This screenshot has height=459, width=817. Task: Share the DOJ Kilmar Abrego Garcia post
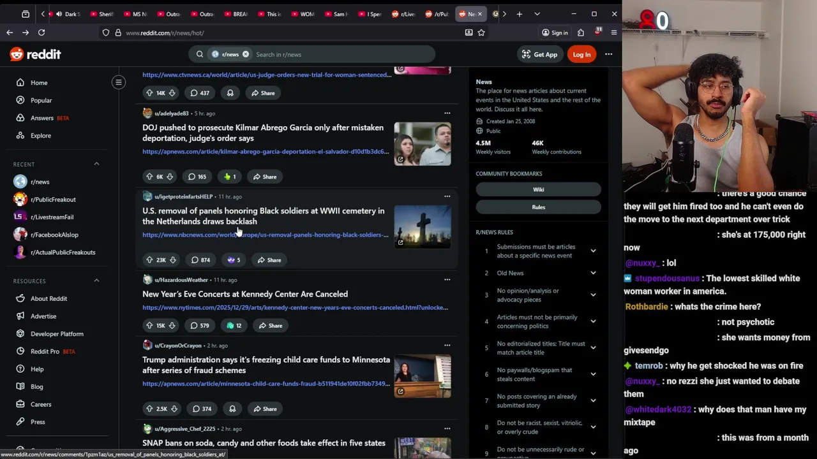[x=264, y=177]
